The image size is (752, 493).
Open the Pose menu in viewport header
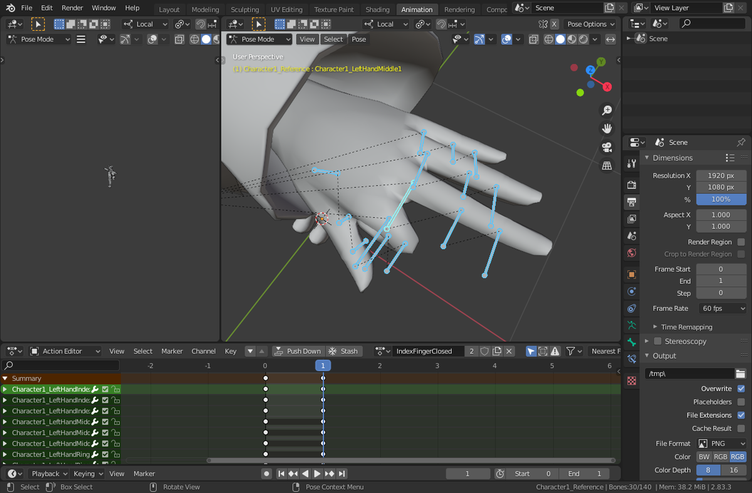(x=358, y=39)
